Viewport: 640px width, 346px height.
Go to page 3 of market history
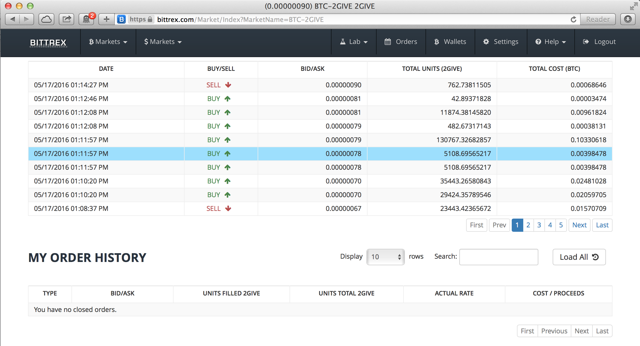click(x=539, y=225)
